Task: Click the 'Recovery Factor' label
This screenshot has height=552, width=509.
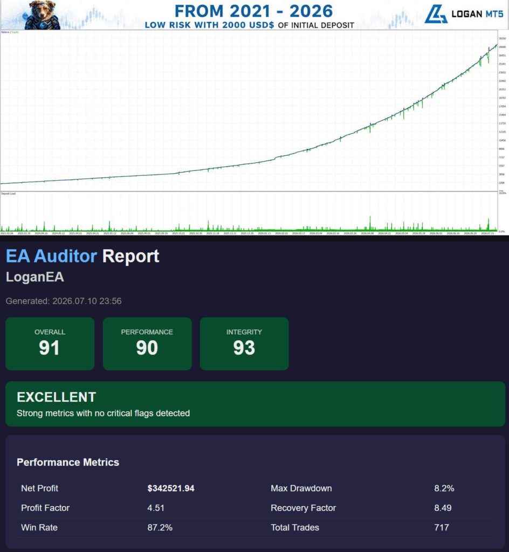Action: [x=304, y=508]
